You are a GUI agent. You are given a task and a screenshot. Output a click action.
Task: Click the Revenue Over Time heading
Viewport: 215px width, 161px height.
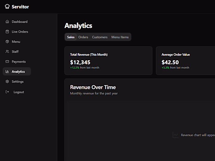pyautogui.click(x=93, y=87)
